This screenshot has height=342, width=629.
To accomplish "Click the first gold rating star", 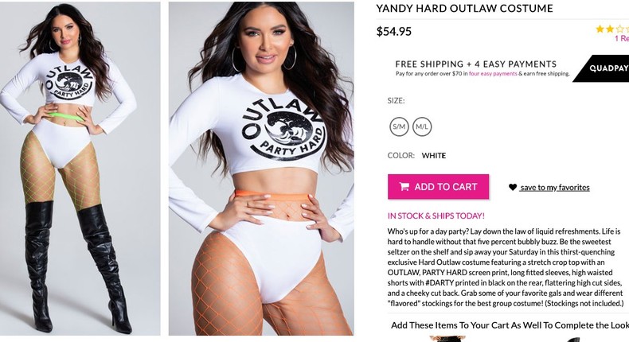I will click(600, 29).
